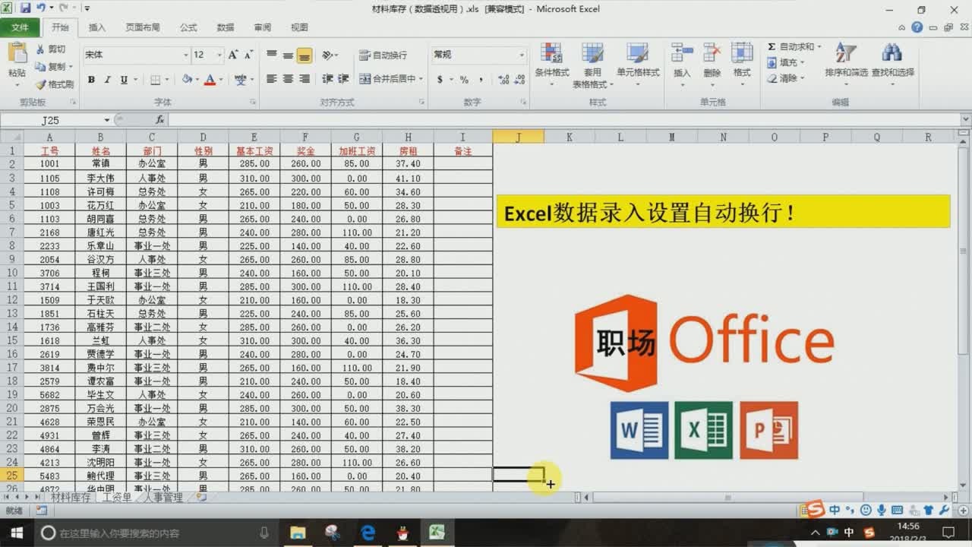Click the Fill Color paint bucket

[x=187, y=79]
